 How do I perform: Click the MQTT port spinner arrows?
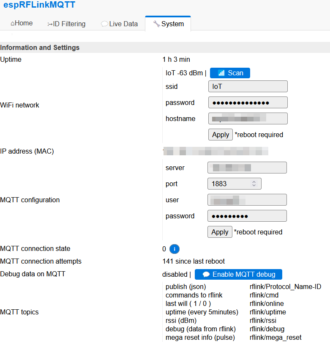pos(254,184)
